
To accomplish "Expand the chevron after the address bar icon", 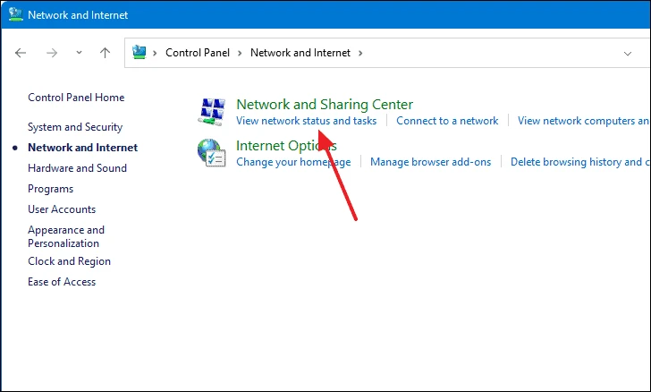I will pyautogui.click(x=155, y=53).
